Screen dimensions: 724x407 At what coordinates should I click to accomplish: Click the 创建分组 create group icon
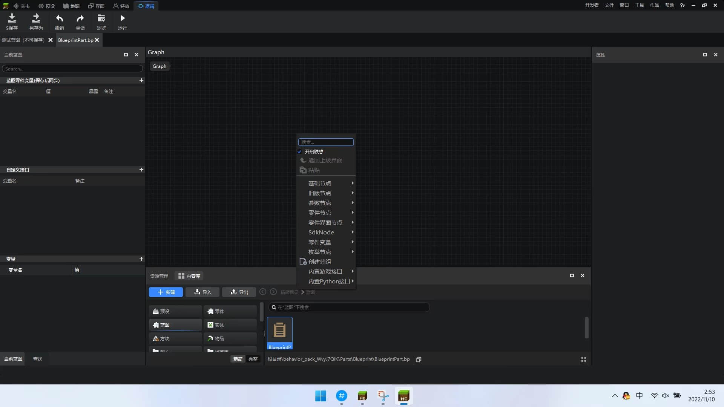pos(303,262)
